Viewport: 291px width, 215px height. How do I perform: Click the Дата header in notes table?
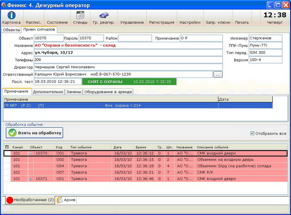[x=245, y=99]
